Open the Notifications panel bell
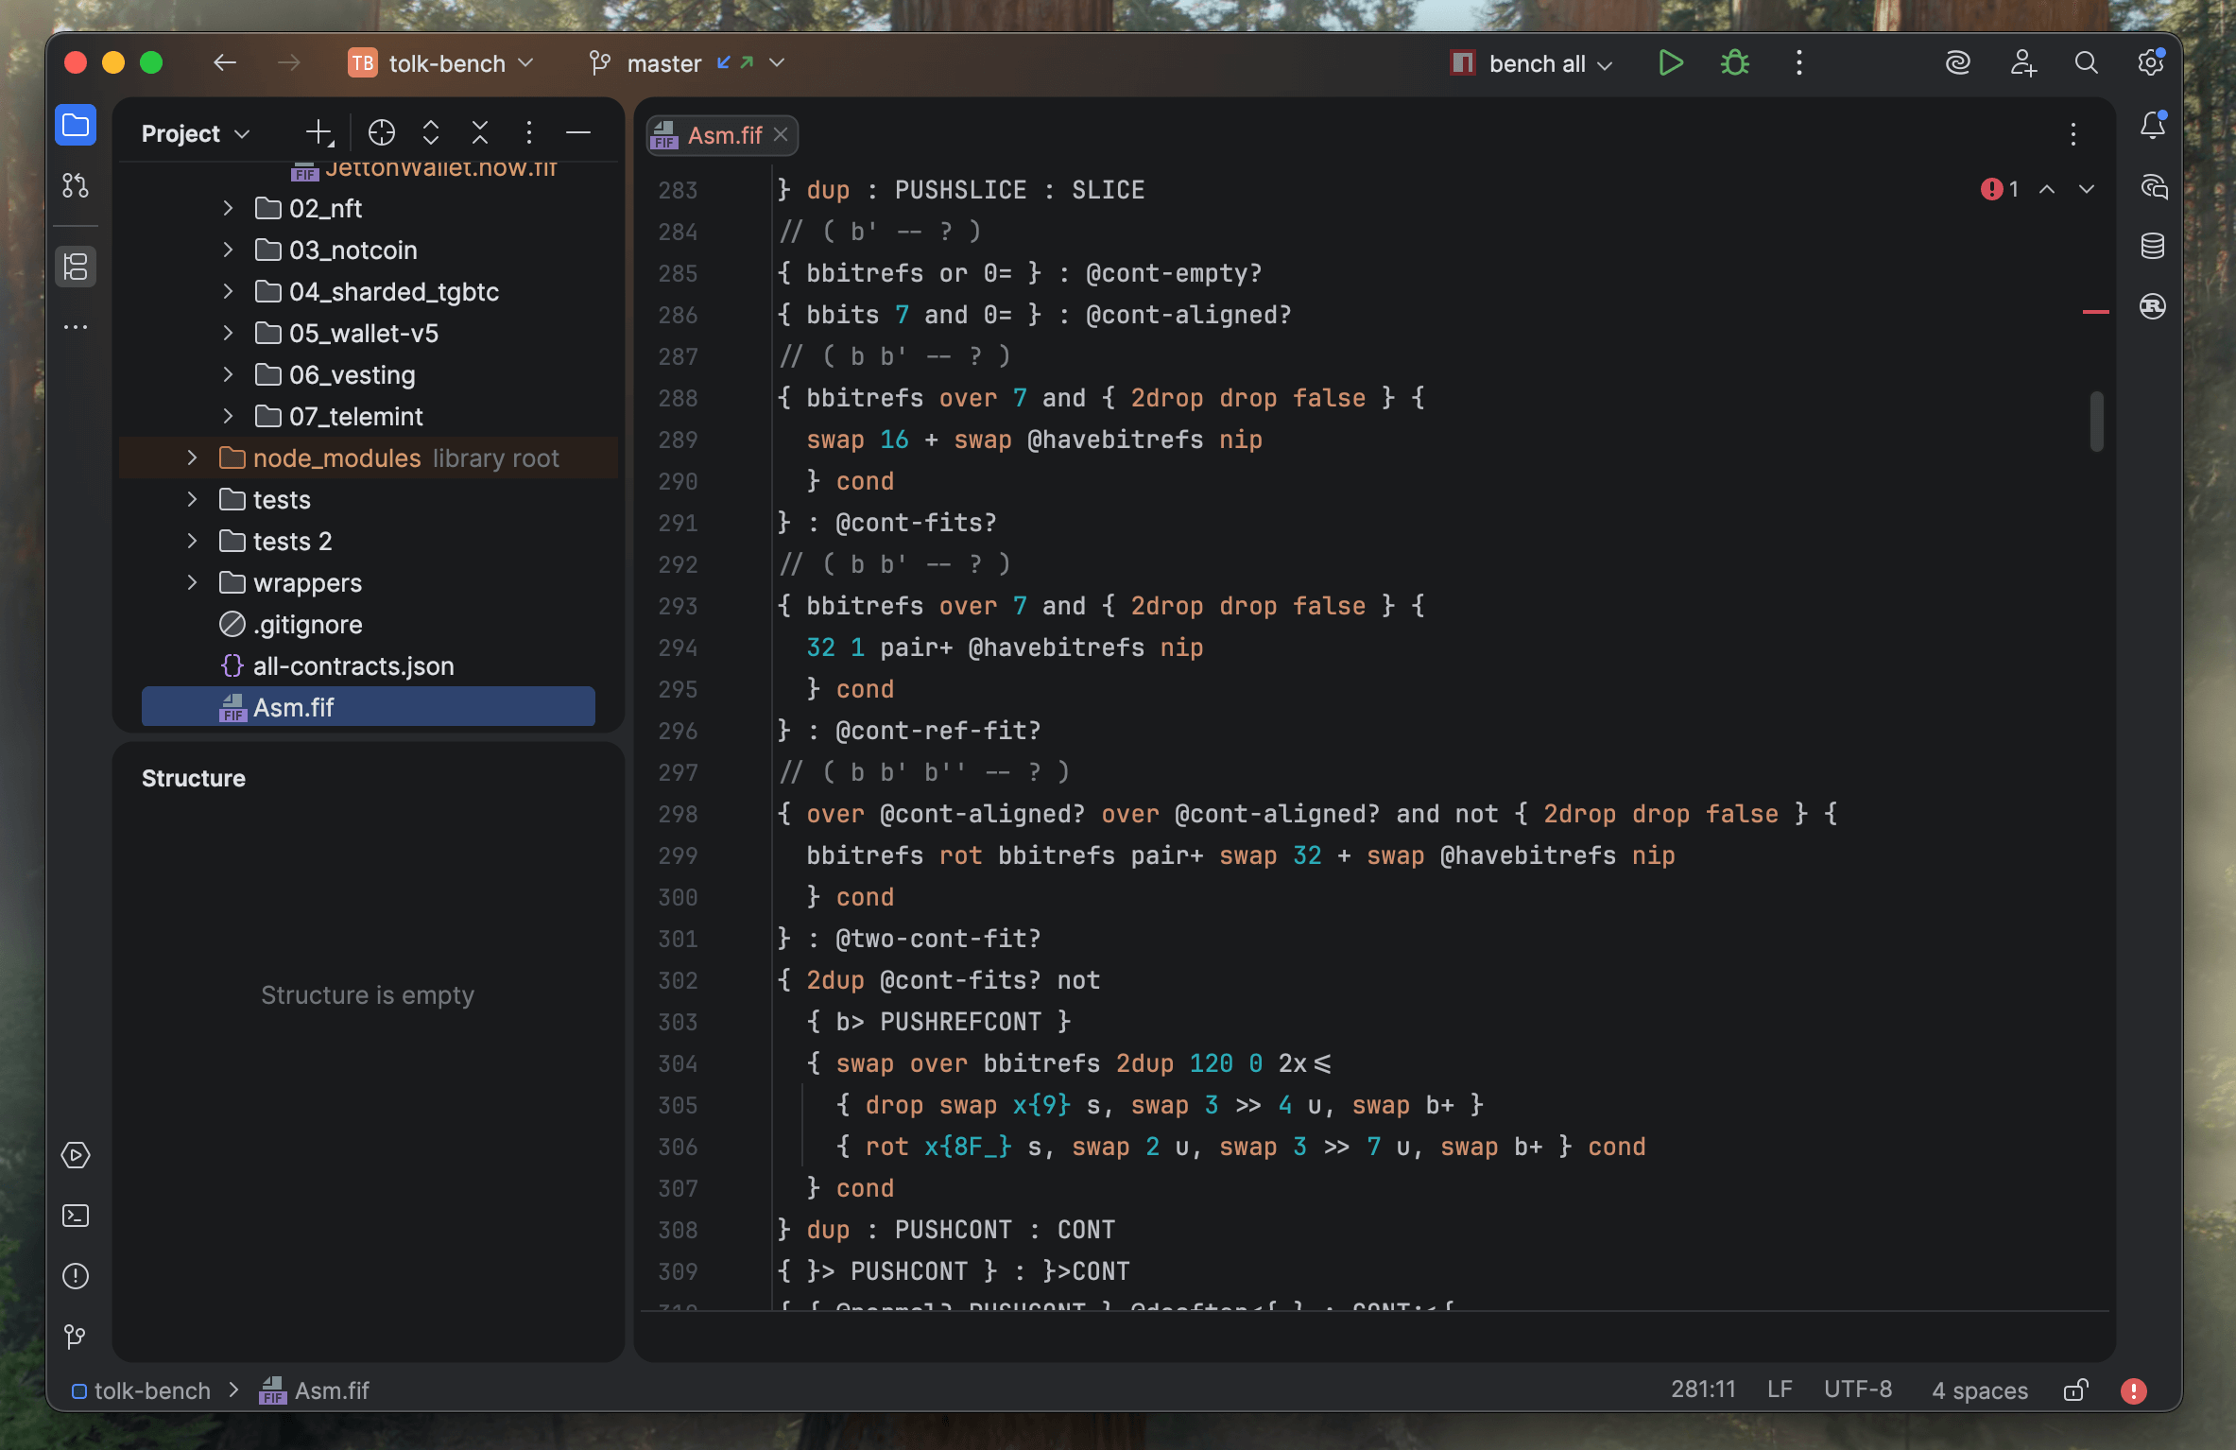Screen dimensions: 2236x1450 2152,126
